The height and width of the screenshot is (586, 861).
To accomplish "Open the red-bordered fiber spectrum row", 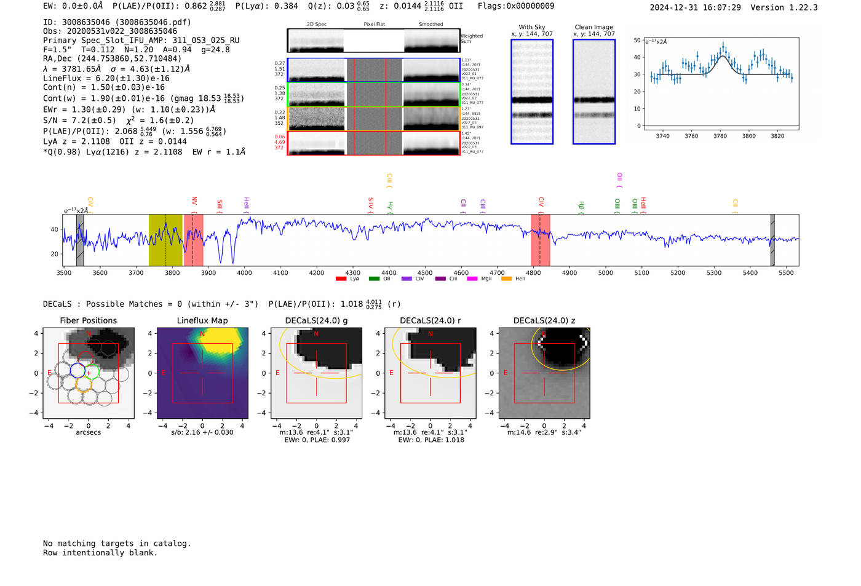I will pos(374,143).
